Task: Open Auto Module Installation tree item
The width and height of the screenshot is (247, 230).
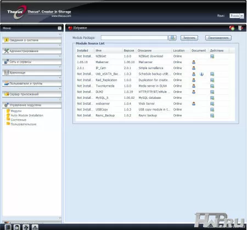Action: click(27, 115)
